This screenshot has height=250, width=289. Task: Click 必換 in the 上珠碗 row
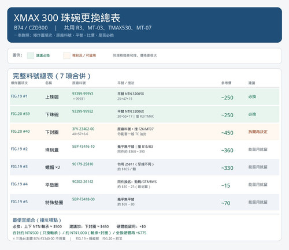click(252, 96)
